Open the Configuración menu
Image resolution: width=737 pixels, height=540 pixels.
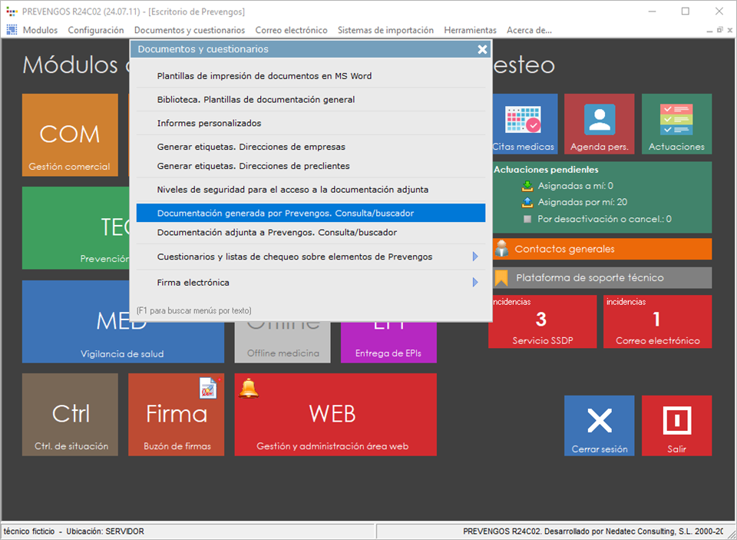tap(96, 30)
